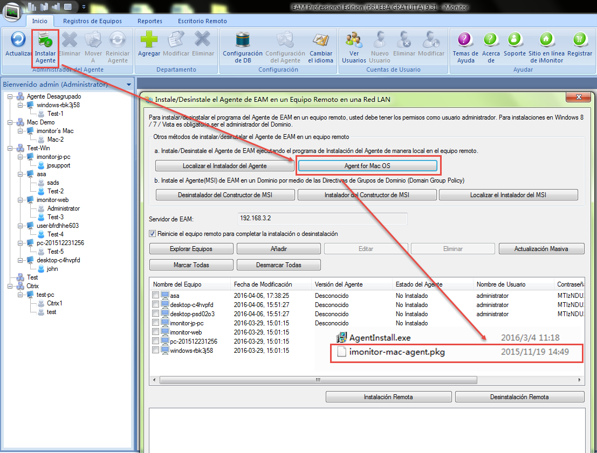597x453 pixels.
Task: Click the iMonitor application logo button
Action: [x=12, y=11]
